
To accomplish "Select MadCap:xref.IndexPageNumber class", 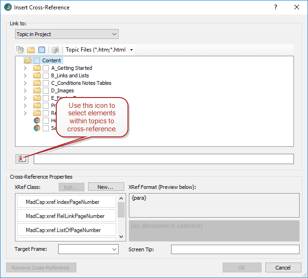I will (67, 202).
